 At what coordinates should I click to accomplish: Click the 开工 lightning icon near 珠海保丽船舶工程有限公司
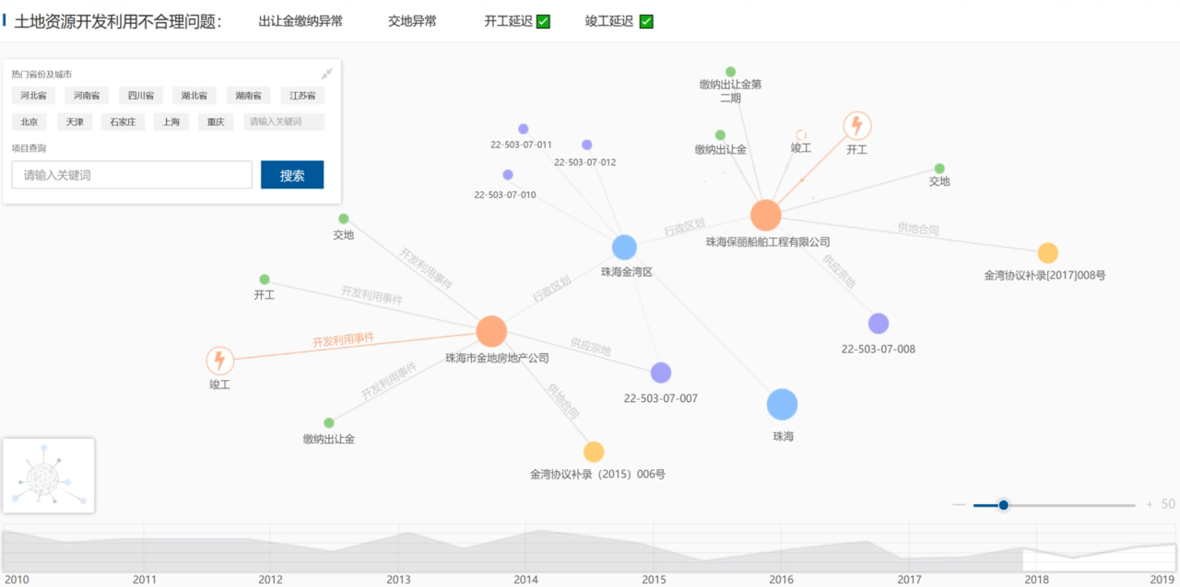pos(857,126)
